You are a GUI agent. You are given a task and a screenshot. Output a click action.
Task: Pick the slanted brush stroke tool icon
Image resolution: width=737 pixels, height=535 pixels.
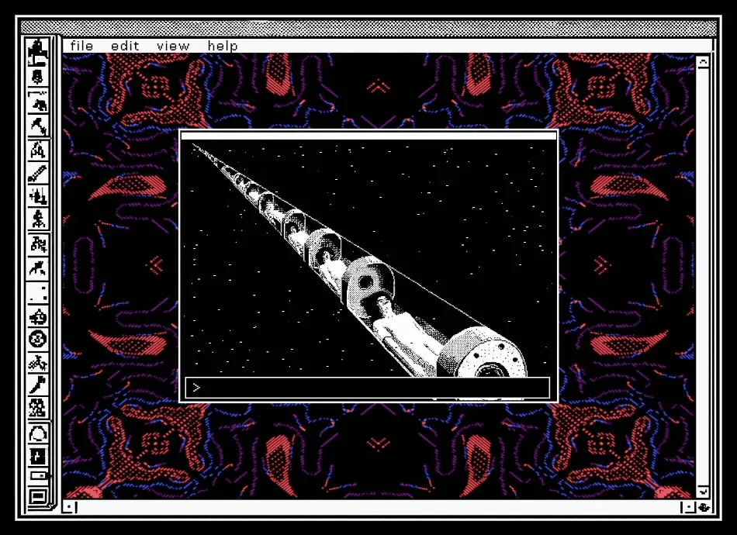coord(37,385)
